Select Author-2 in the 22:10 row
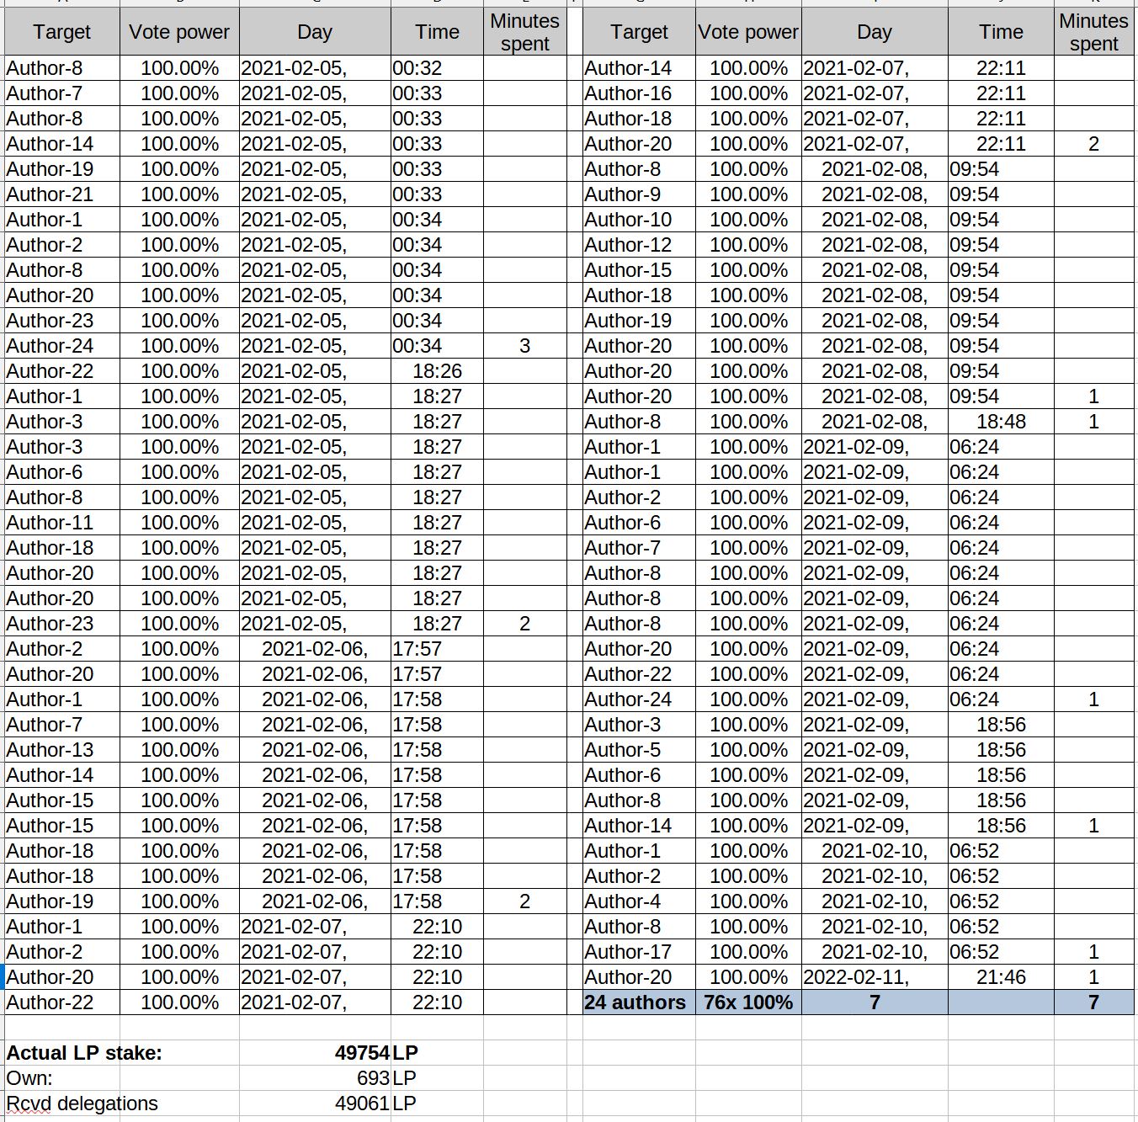The image size is (1138, 1122). click(62, 952)
